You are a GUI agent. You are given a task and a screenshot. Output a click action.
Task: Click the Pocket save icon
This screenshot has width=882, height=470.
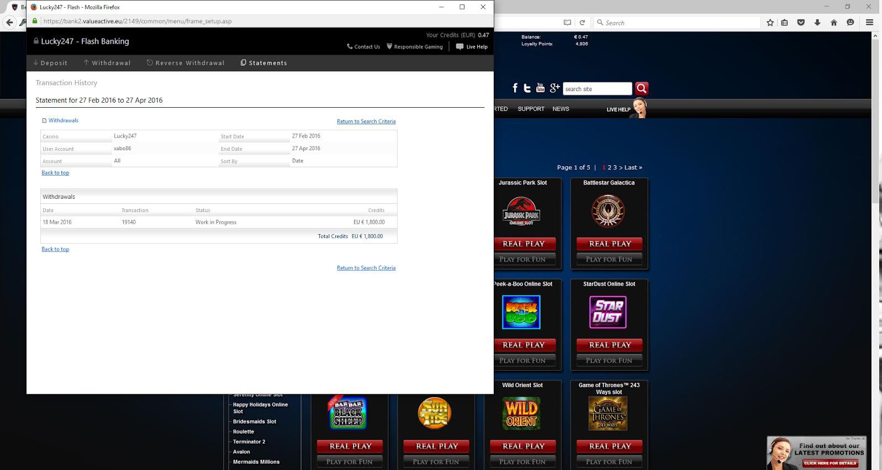(801, 23)
